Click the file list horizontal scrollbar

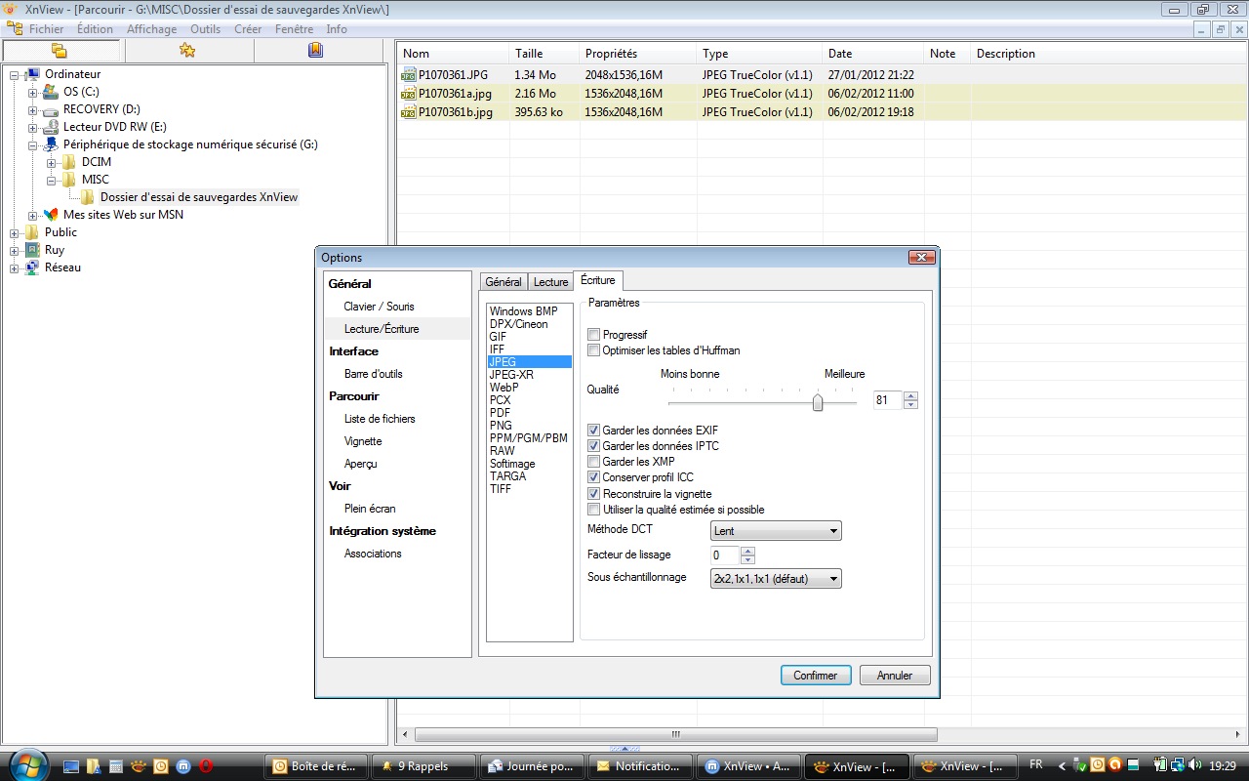pos(675,734)
